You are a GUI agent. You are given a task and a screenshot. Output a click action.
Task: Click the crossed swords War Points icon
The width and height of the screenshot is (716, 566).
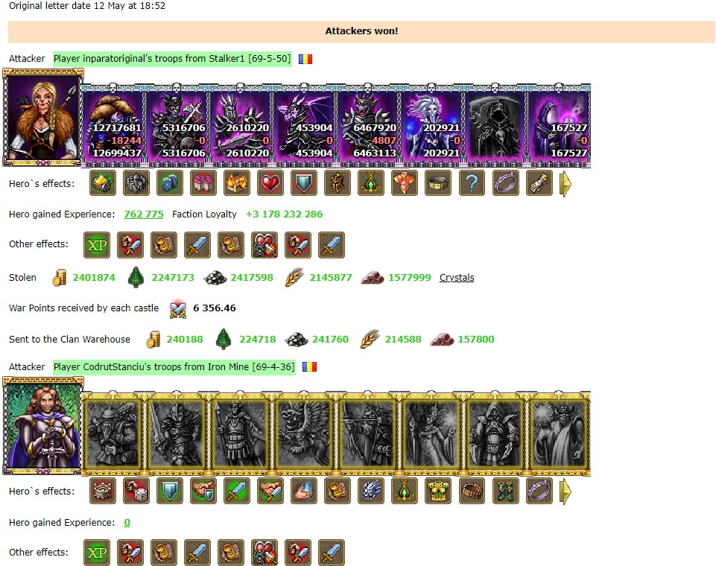click(177, 309)
